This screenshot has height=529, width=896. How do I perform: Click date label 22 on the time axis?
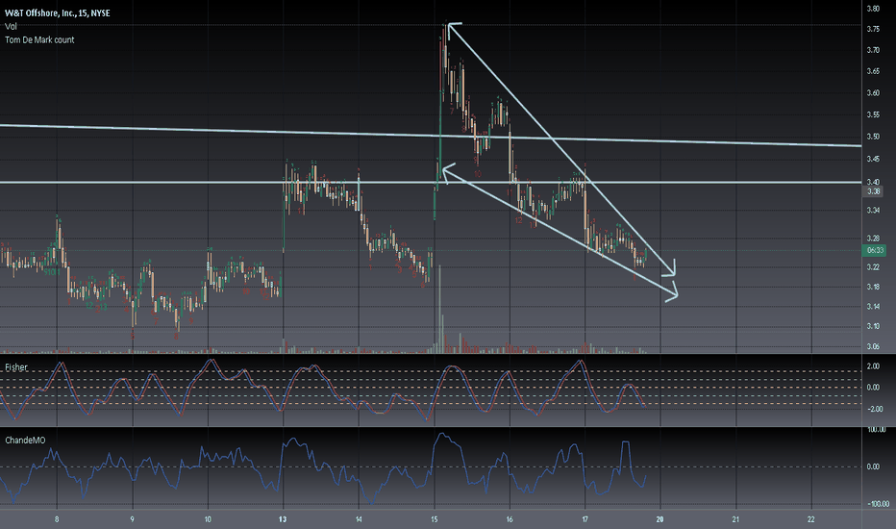pyautogui.click(x=810, y=519)
